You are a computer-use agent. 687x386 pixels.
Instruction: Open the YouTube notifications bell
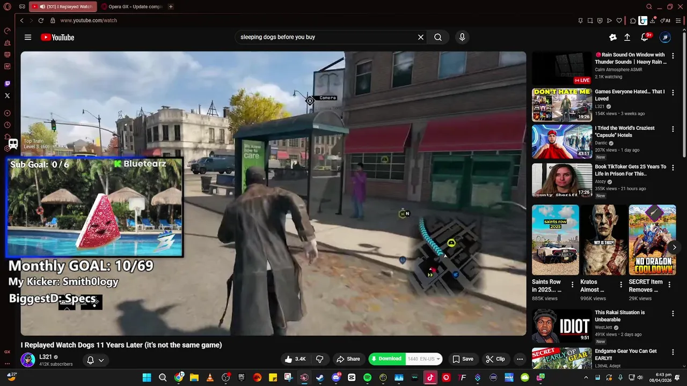point(645,37)
